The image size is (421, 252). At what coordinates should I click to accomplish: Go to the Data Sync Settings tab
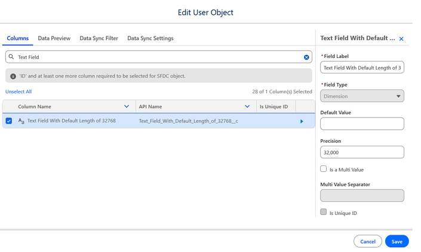click(x=150, y=38)
